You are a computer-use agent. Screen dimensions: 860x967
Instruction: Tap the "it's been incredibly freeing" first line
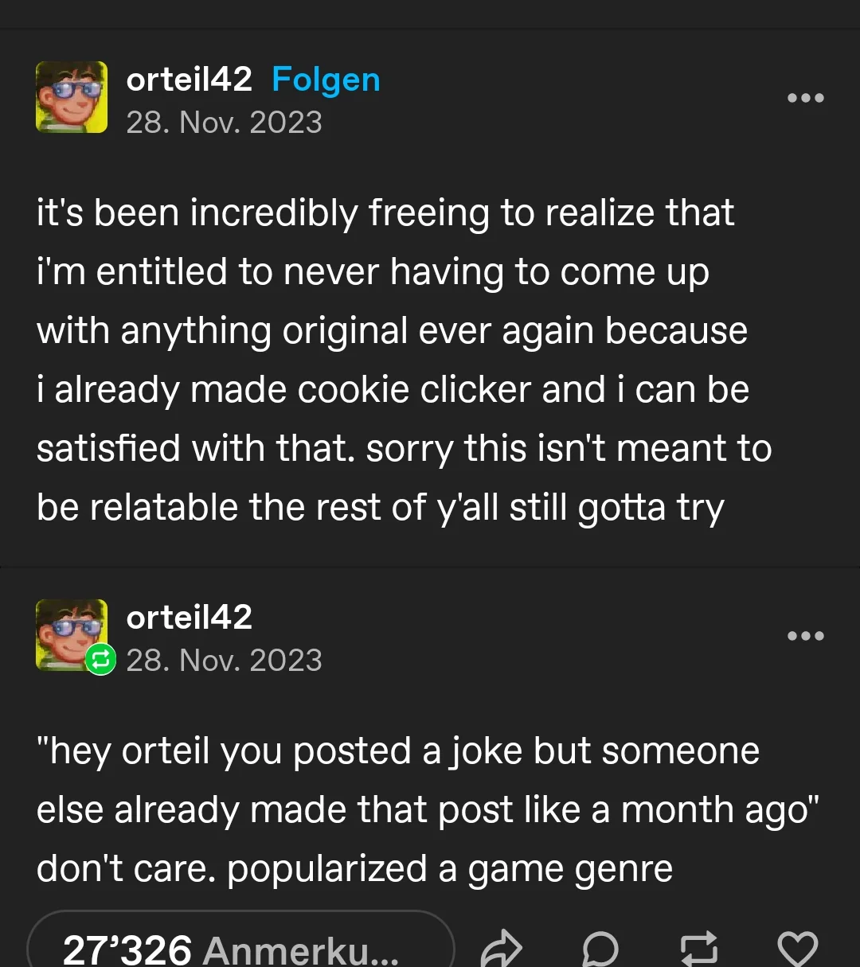click(385, 213)
